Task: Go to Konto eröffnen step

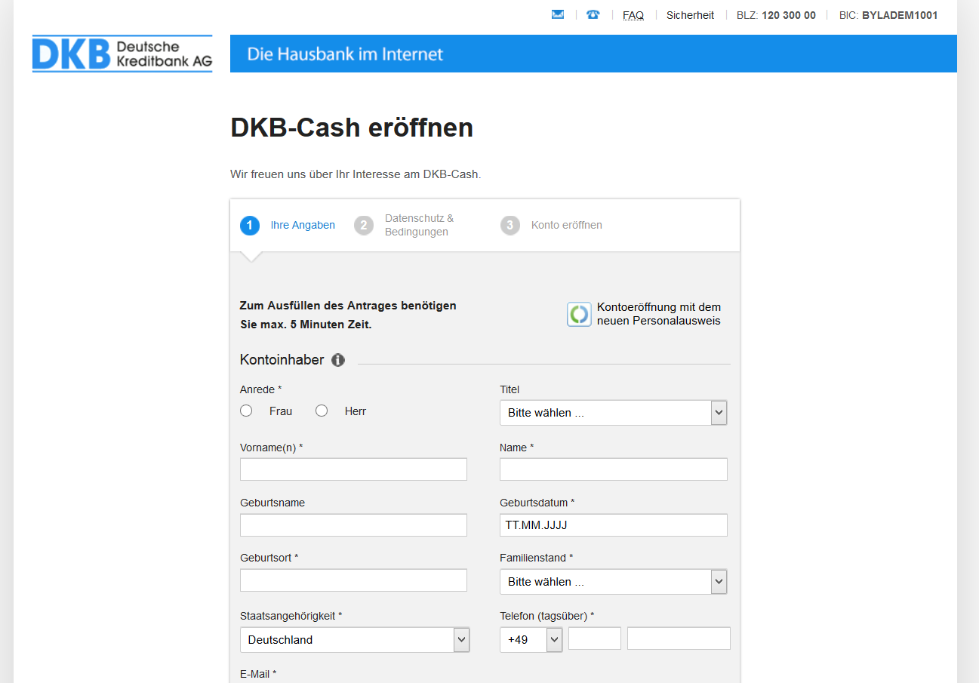Action: 567,225
